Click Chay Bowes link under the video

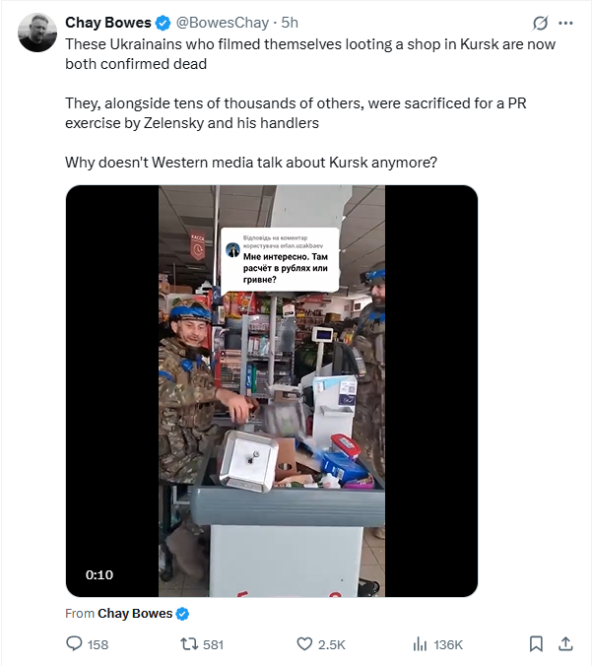tap(135, 614)
